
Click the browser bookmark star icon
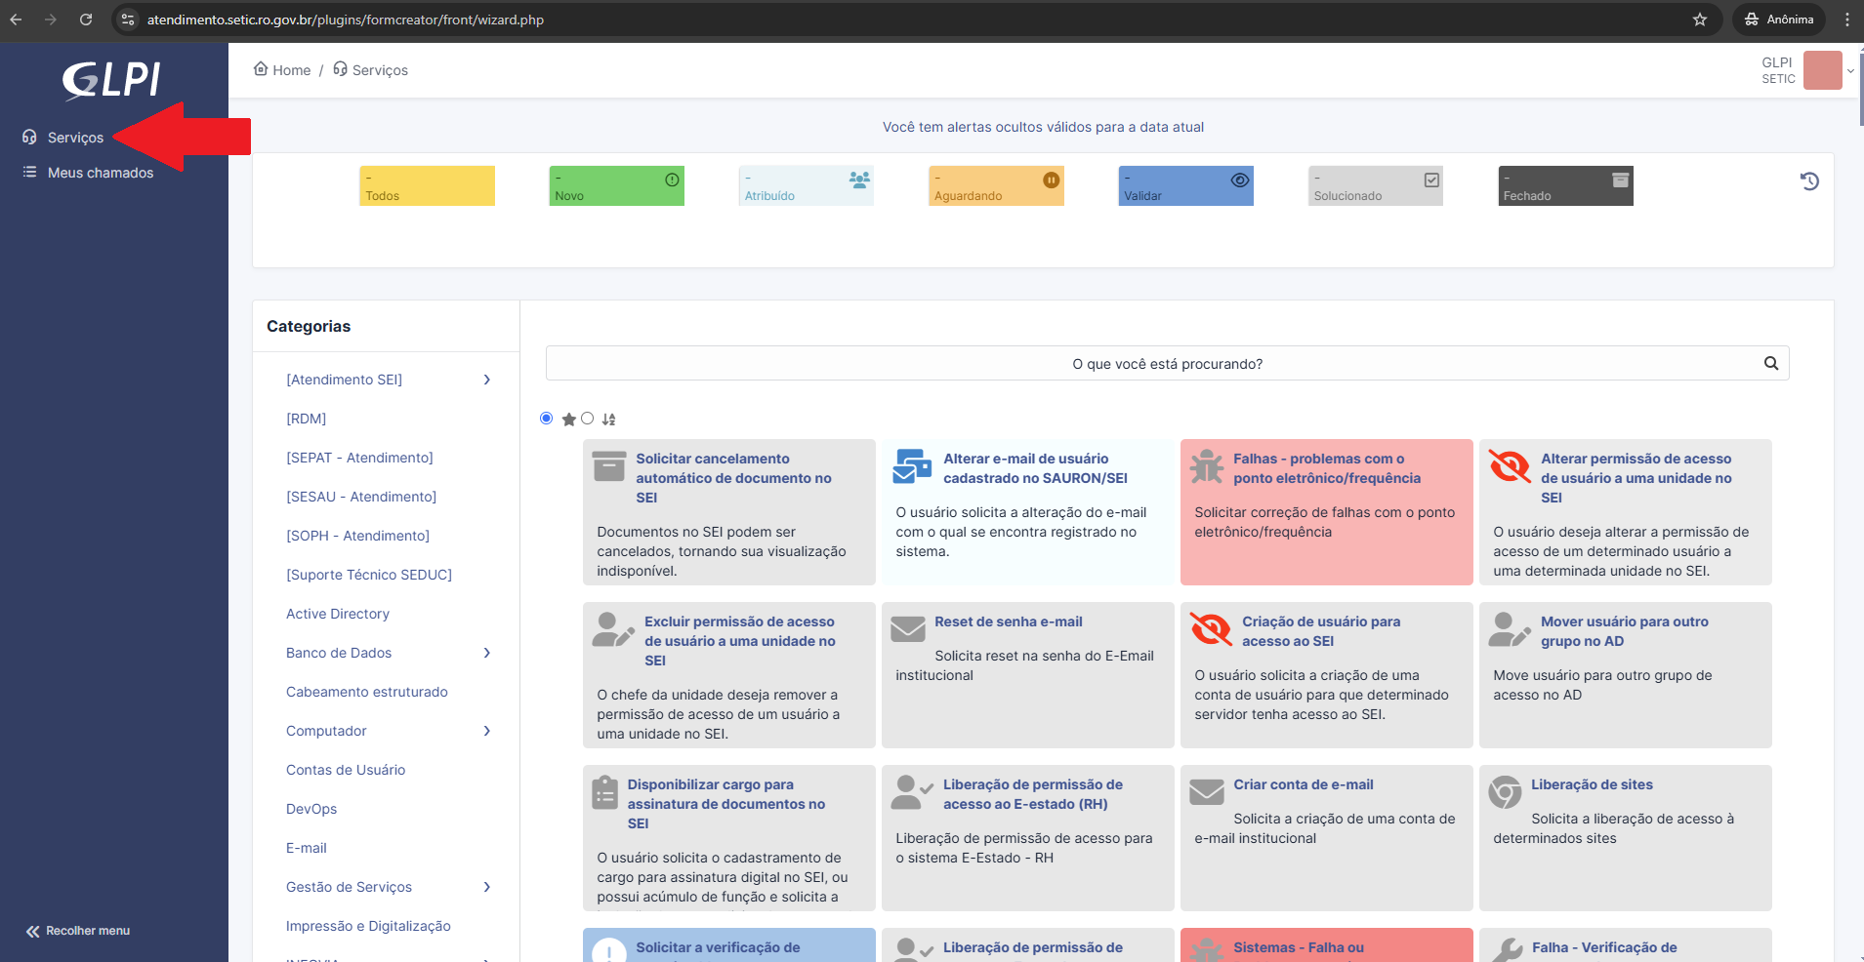(1699, 20)
